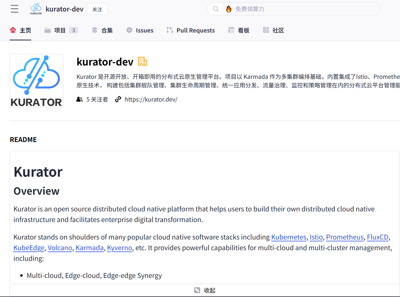The width and height of the screenshot is (400, 297).
Task: Open the Istio link
Action: 316,237
